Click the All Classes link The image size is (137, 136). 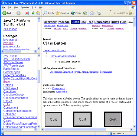coord(10,29)
